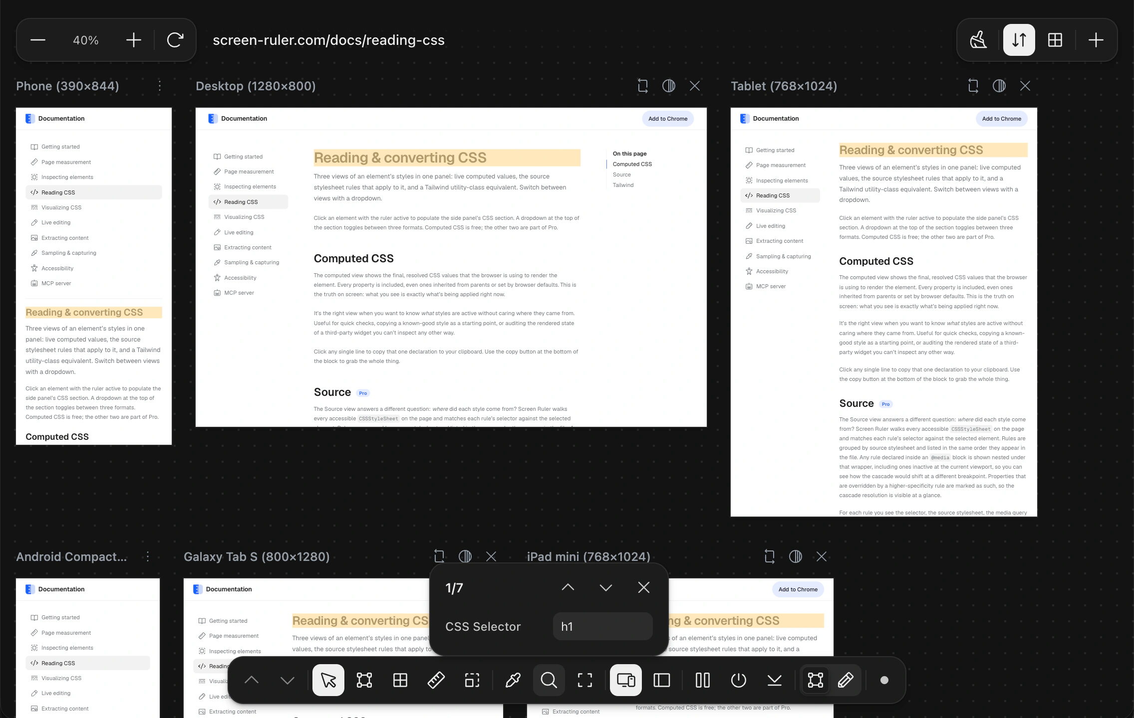The image size is (1134, 718).
Task: Click the clean-up broom icon
Action: click(x=978, y=40)
